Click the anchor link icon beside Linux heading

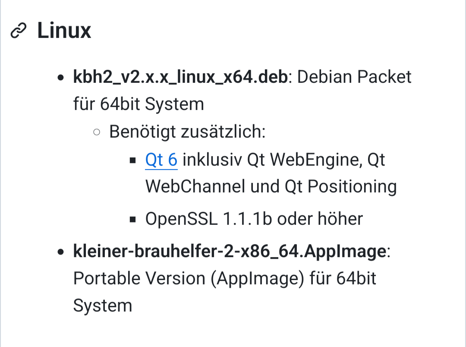pos(19,31)
